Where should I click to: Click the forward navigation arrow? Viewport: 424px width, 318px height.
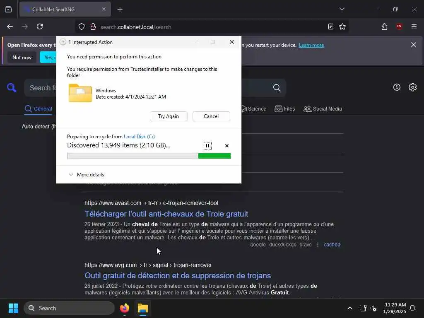25,26
